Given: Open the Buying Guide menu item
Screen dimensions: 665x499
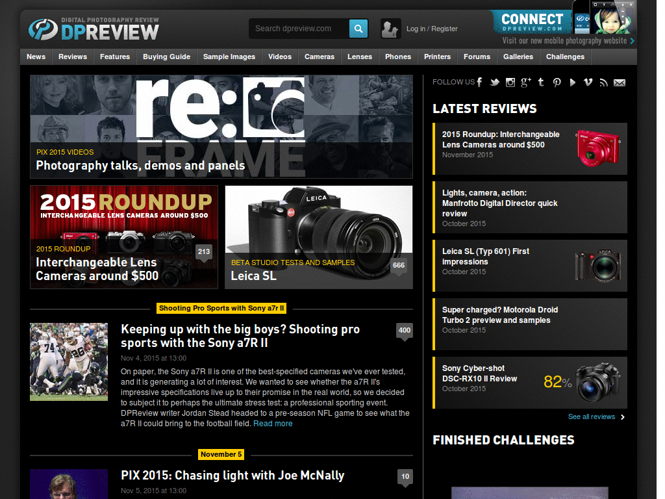Looking at the screenshot, I should [x=166, y=57].
